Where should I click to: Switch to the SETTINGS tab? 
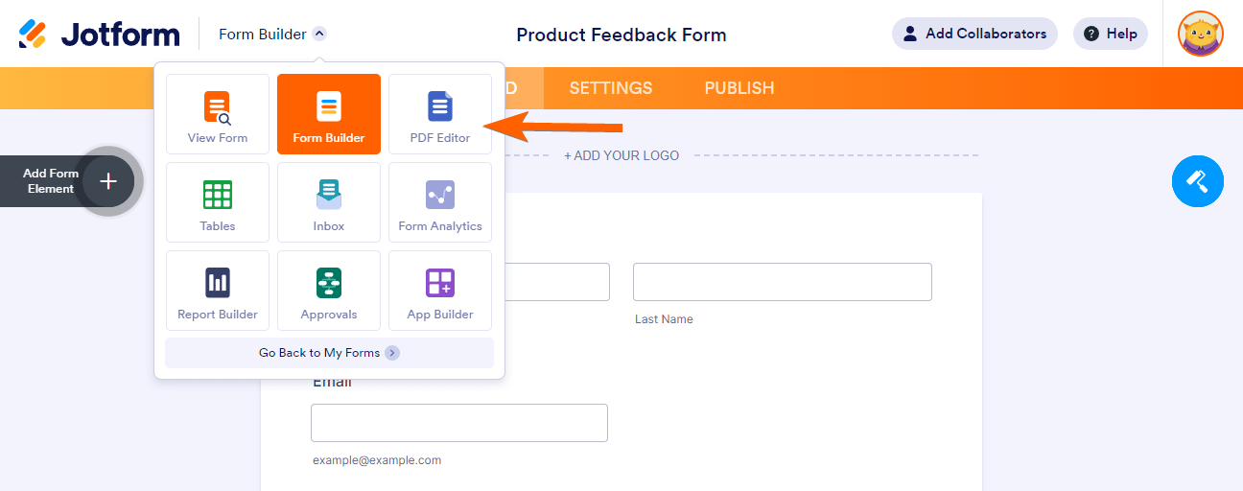coord(611,88)
